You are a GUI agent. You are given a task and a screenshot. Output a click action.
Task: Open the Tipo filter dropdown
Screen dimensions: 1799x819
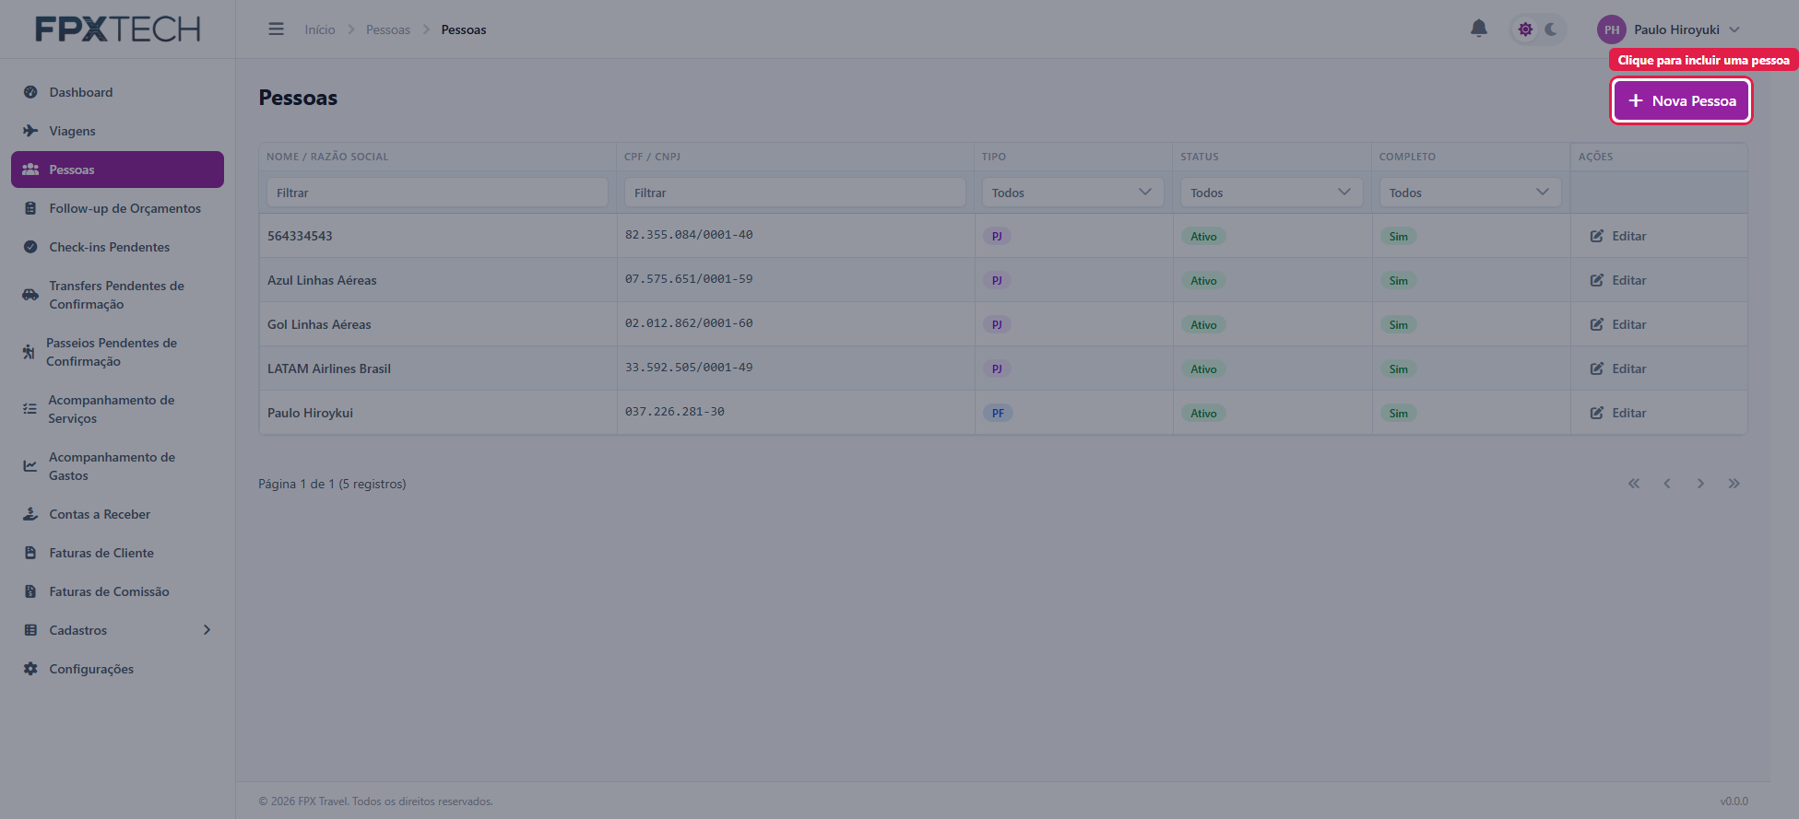point(1072,193)
